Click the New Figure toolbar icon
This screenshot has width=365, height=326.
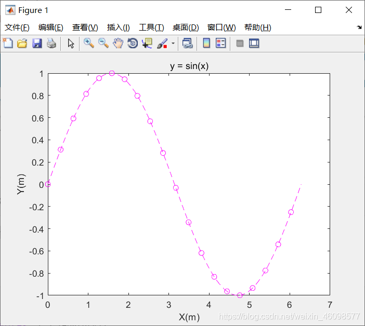(x=8, y=43)
